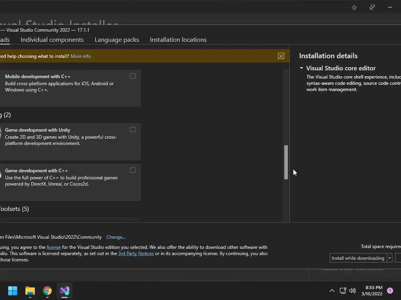Close the yellow help banner
Image resolution: width=401 pixels, height=300 pixels.
281,56
